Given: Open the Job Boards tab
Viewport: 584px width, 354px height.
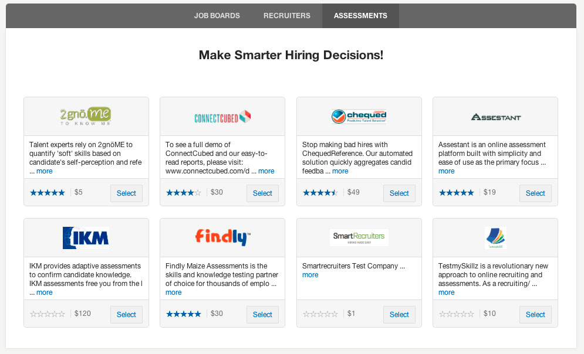Looking at the screenshot, I should click(217, 16).
